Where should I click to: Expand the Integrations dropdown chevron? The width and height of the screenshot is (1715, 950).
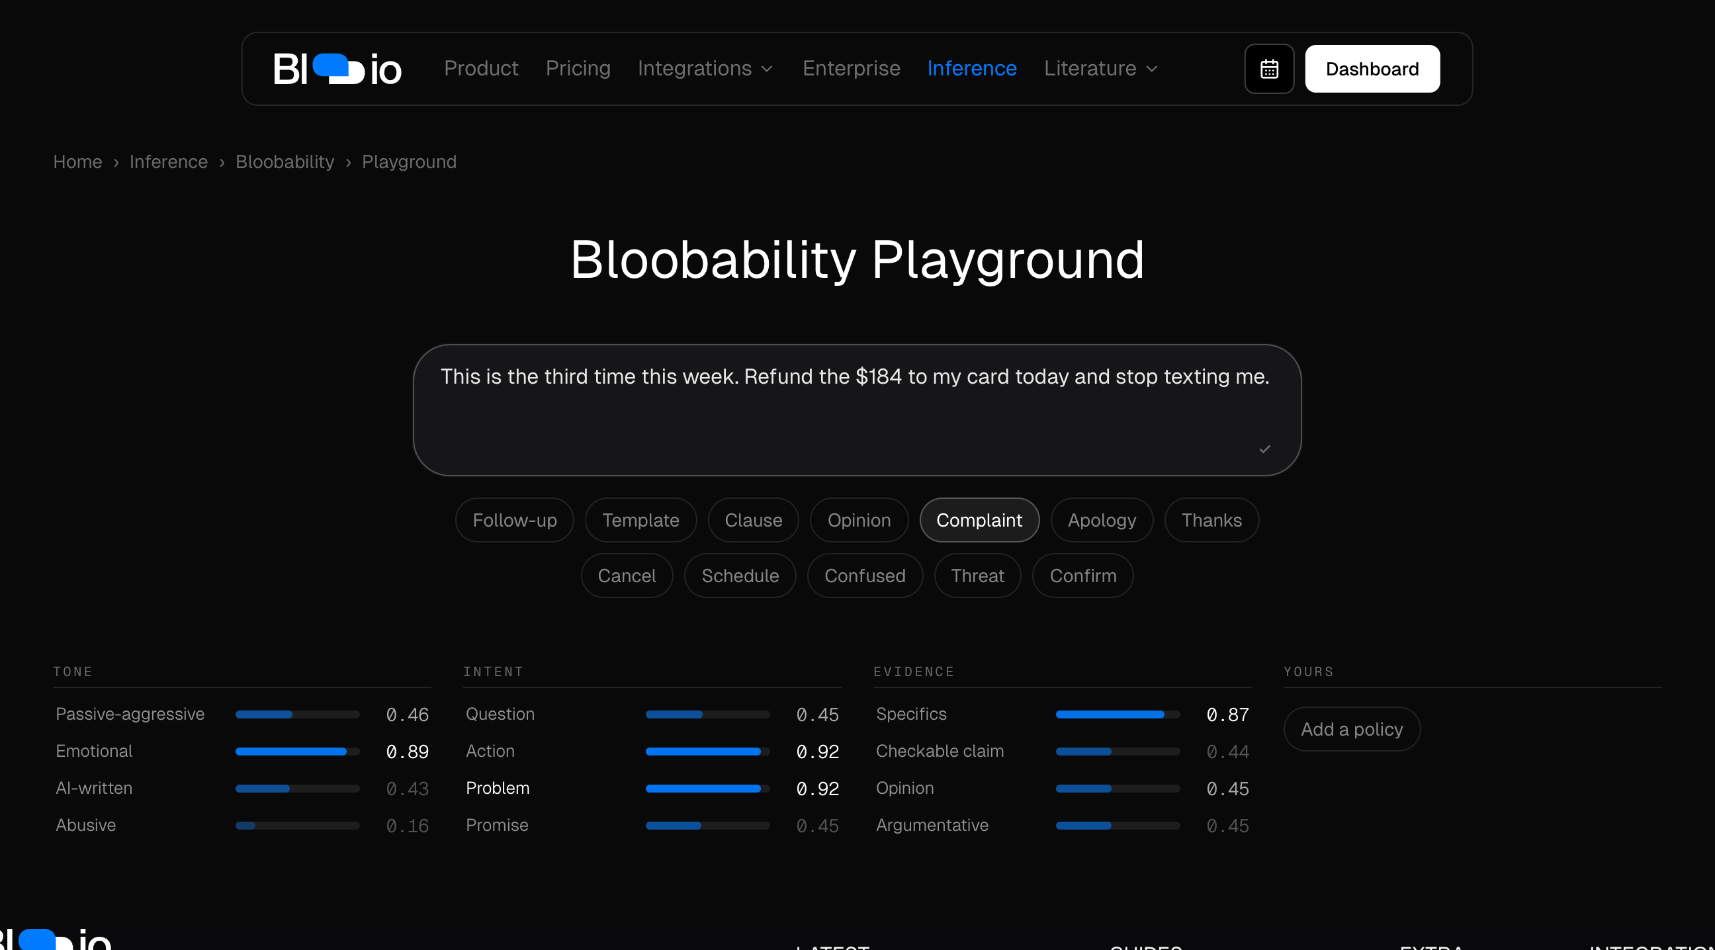(767, 69)
